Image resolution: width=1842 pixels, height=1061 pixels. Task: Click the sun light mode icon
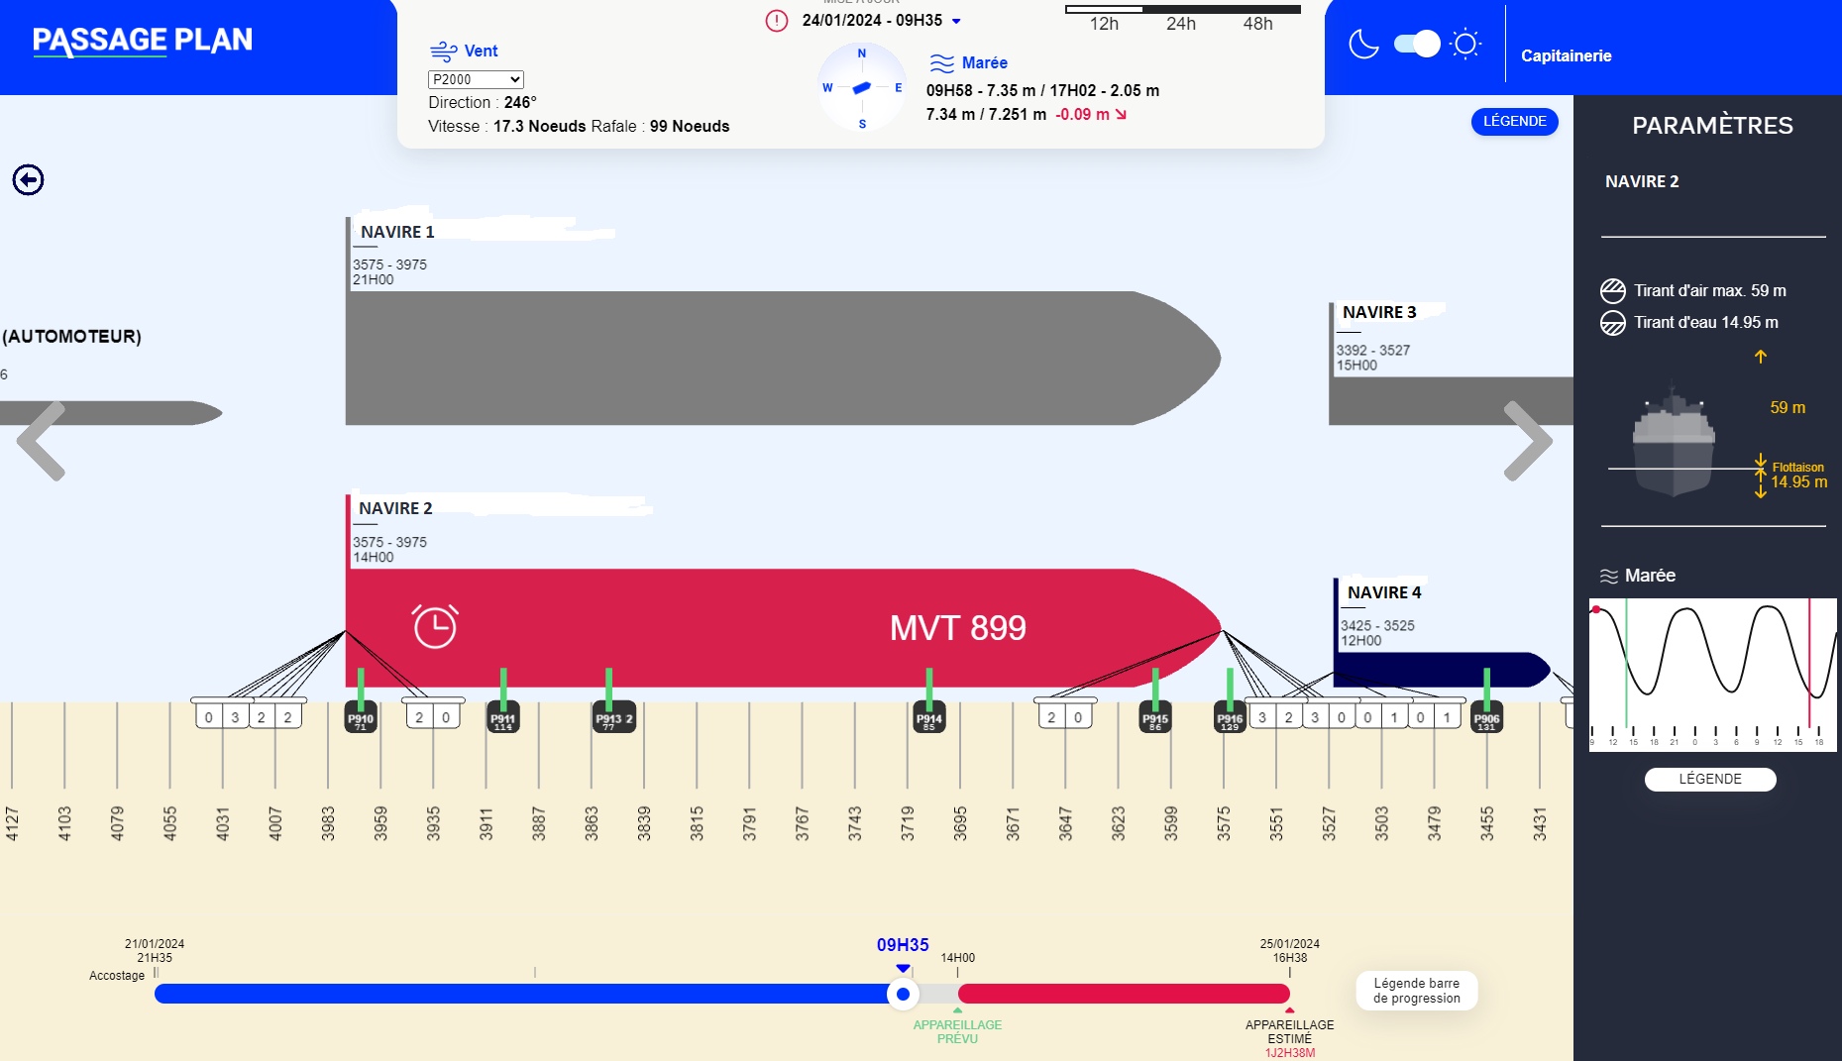[1465, 44]
